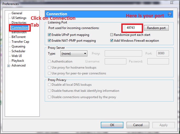Click the 'Port used for incoming connections:' label
The image size is (180, 134).
point(74,28)
